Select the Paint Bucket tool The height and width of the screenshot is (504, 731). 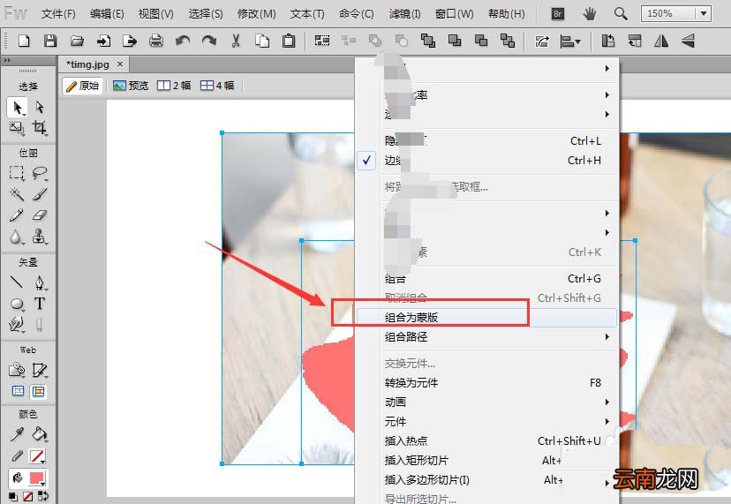[40, 434]
